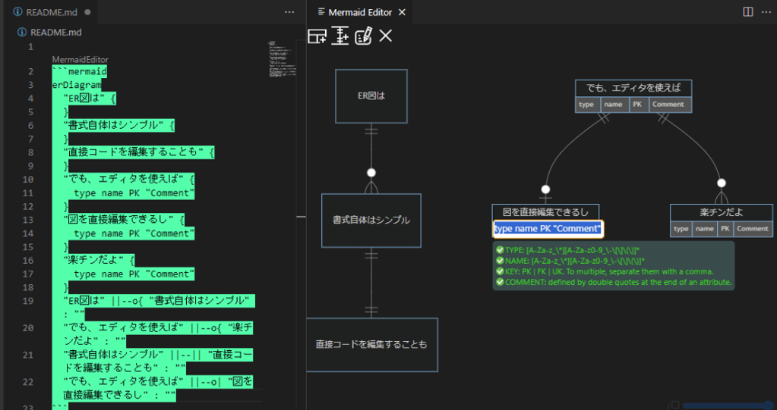Click the code minimap in README editor
Viewport: 777px width, 410px height.
tap(280, 59)
